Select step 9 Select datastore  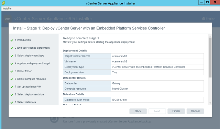tap(25, 102)
